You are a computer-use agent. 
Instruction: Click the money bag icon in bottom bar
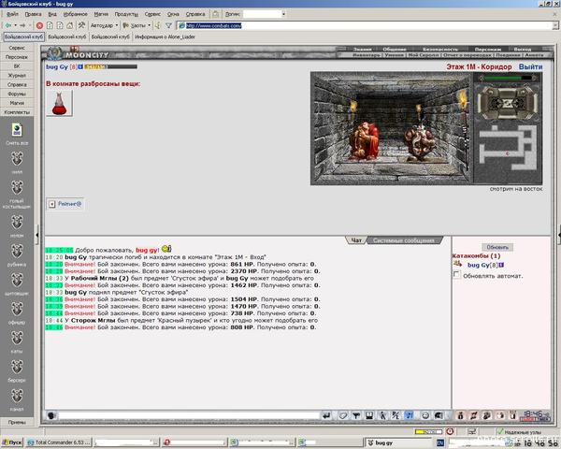click(x=460, y=415)
